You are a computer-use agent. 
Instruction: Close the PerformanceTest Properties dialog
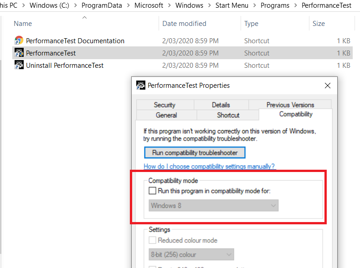click(x=327, y=86)
